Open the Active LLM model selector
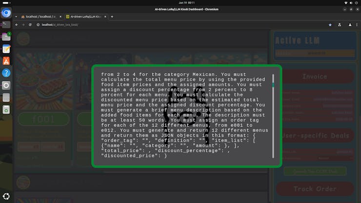Image resolution: width=361 pixels, height=203 pixels. pos(315,53)
